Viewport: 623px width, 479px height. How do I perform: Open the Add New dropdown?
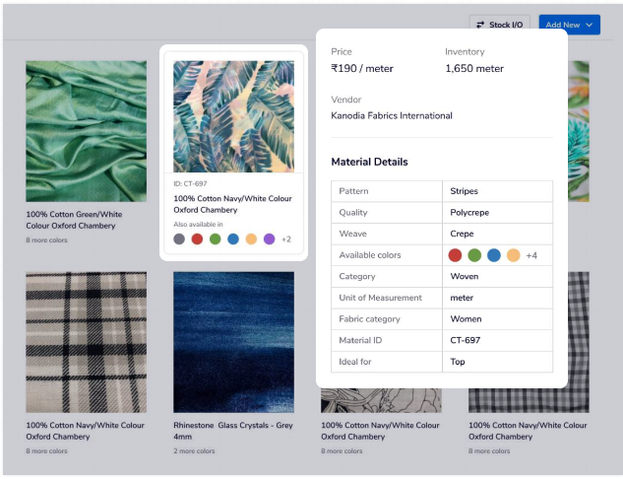570,25
